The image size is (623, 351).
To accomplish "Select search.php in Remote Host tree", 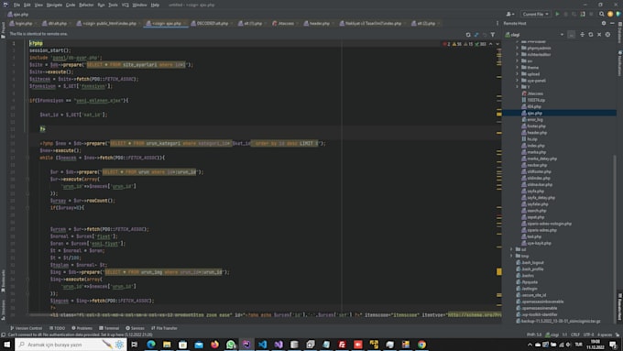I will pyautogui.click(x=536, y=211).
